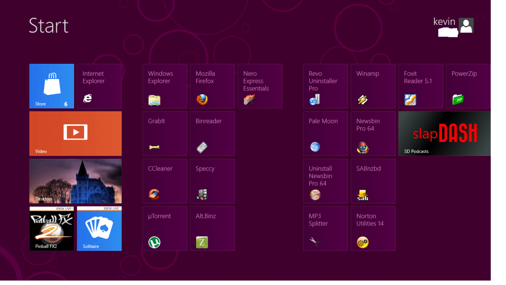
Task: Open the Solitaire tile
Action: (99, 228)
